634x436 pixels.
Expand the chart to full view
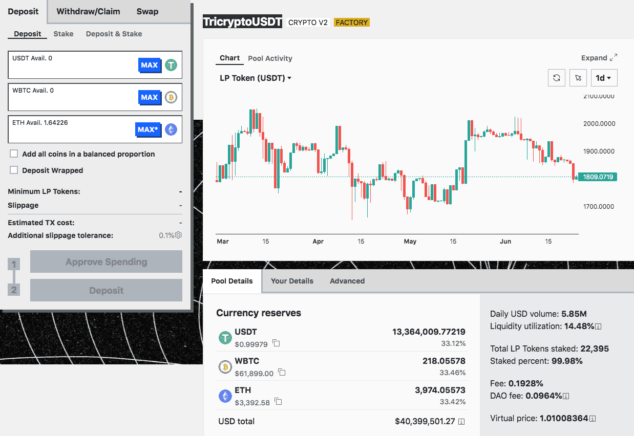point(599,58)
